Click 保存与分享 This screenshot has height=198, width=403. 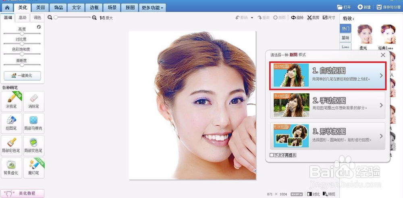click(389, 7)
